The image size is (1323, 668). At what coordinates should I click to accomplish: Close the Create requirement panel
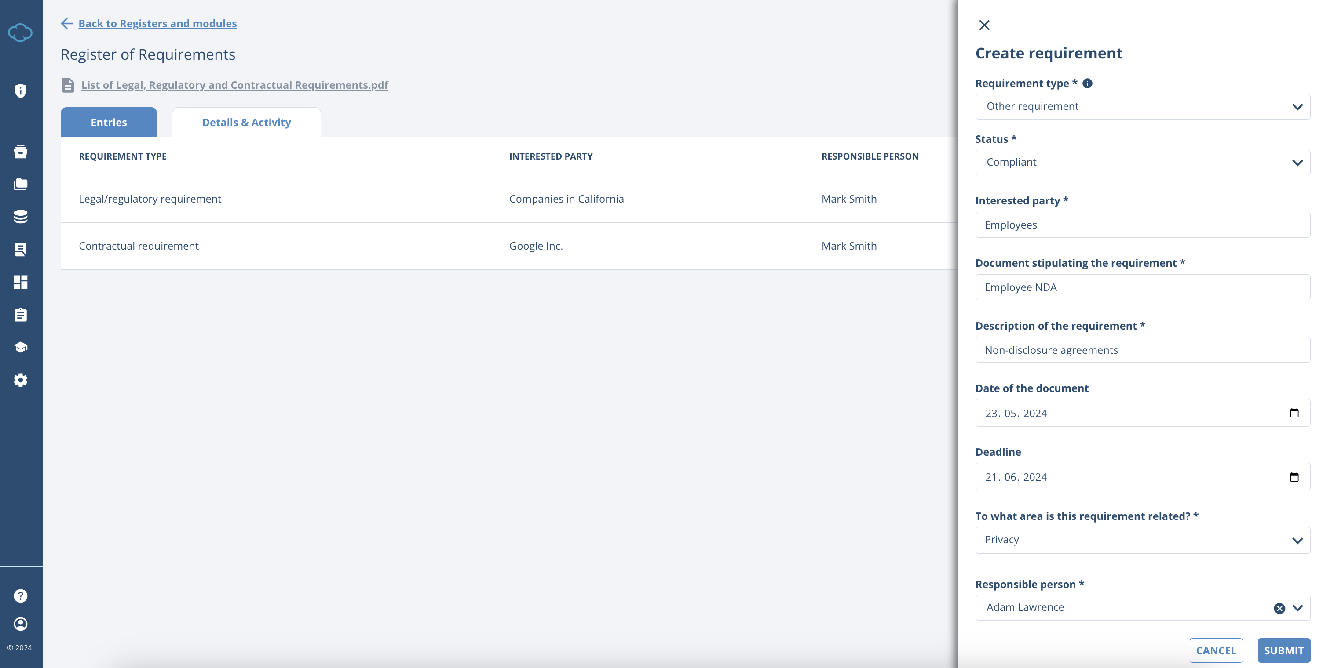click(984, 25)
